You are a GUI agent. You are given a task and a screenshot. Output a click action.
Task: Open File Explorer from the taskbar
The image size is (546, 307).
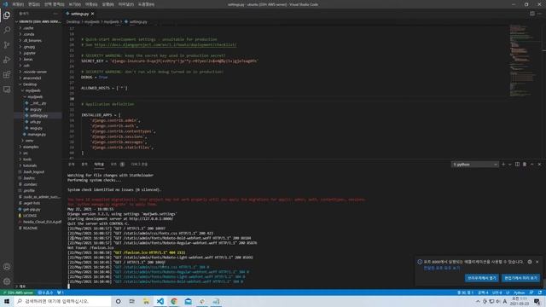(x=146, y=301)
